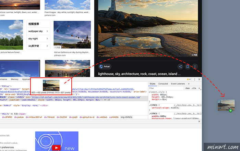Show more style pane tabs chevron

point(189,84)
